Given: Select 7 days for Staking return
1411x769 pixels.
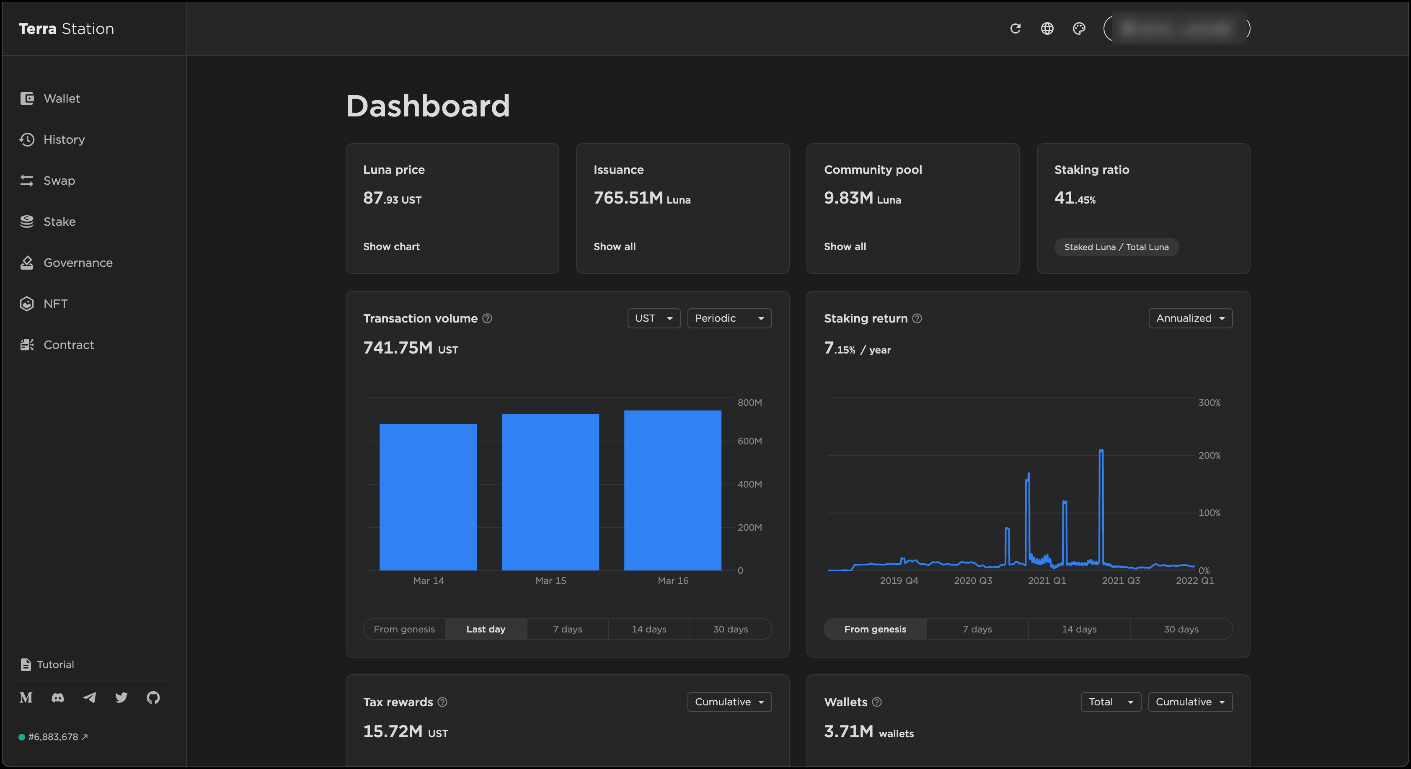Looking at the screenshot, I should (x=978, y=629).
